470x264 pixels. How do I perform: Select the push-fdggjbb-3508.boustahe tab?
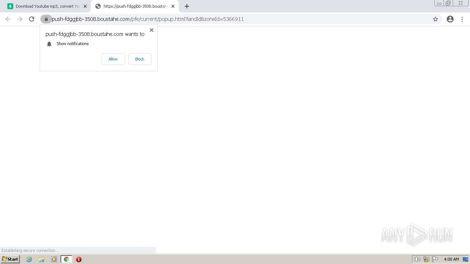(x=135, y=6)
